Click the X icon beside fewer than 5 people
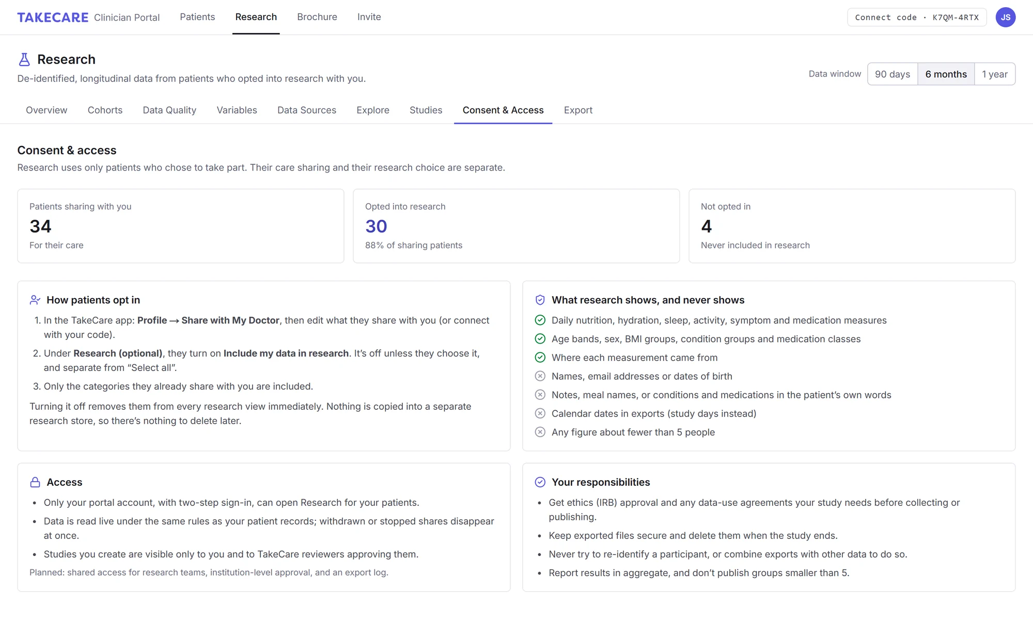 [540, 432]
